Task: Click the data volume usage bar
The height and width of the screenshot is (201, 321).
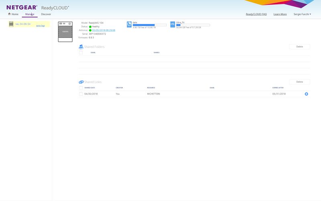Action: point(149,25)
